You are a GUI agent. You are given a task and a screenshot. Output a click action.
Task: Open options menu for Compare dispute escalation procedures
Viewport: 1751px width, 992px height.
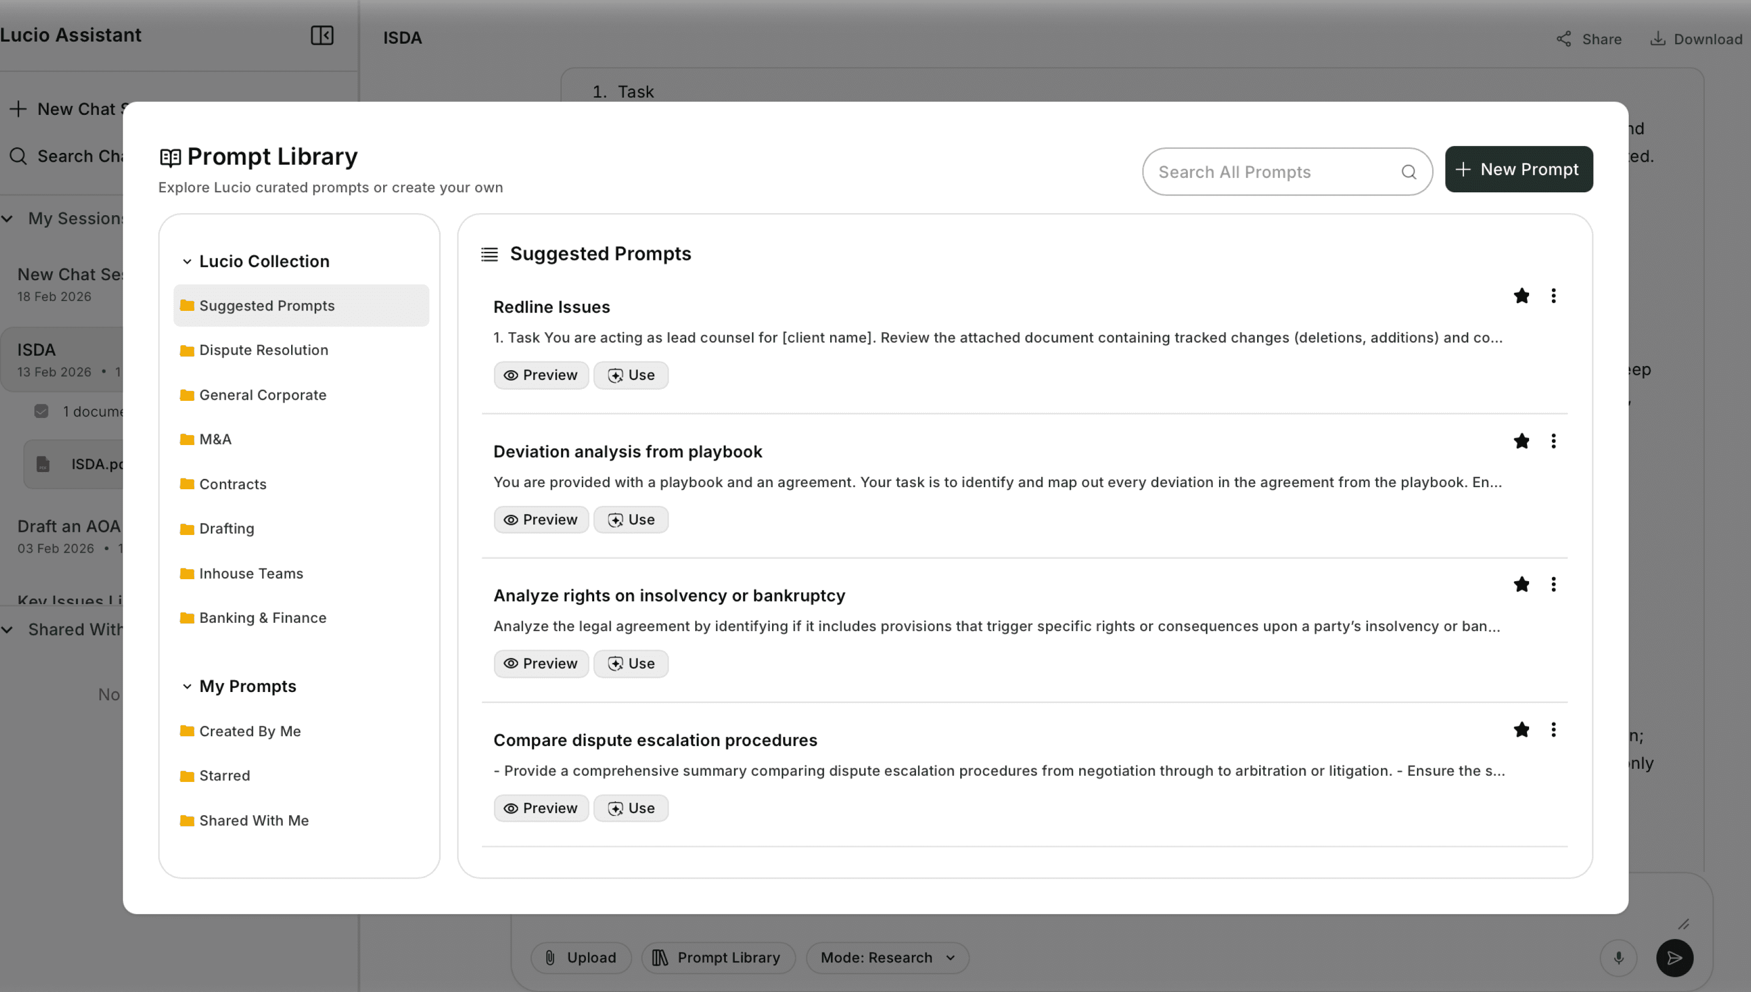1553,729
